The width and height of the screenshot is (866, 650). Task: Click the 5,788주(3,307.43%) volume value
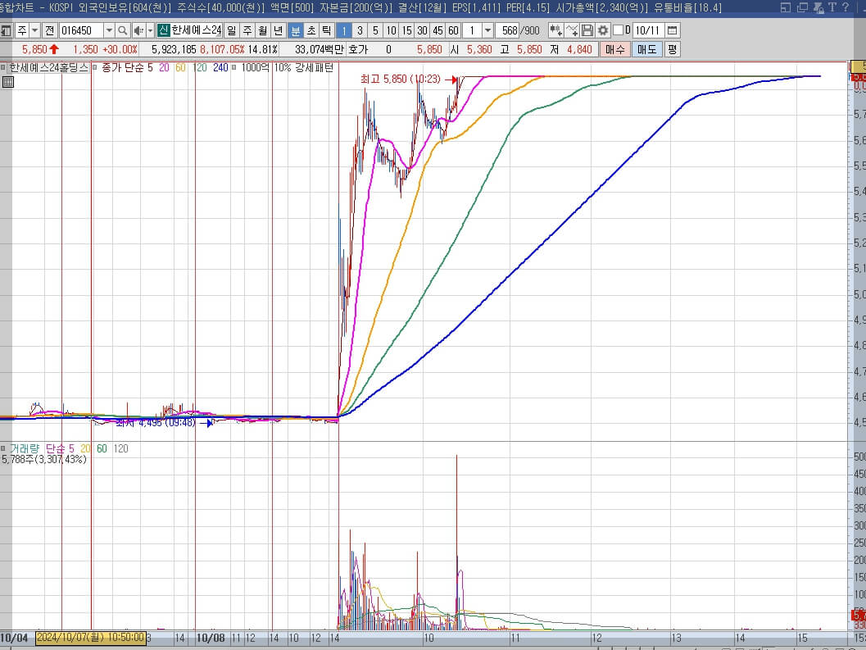pyautogui.click(x=44, y=459)
